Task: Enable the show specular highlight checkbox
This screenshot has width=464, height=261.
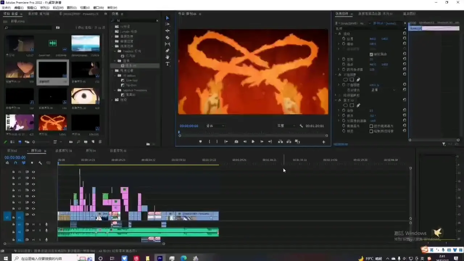Action: [371, 126]
